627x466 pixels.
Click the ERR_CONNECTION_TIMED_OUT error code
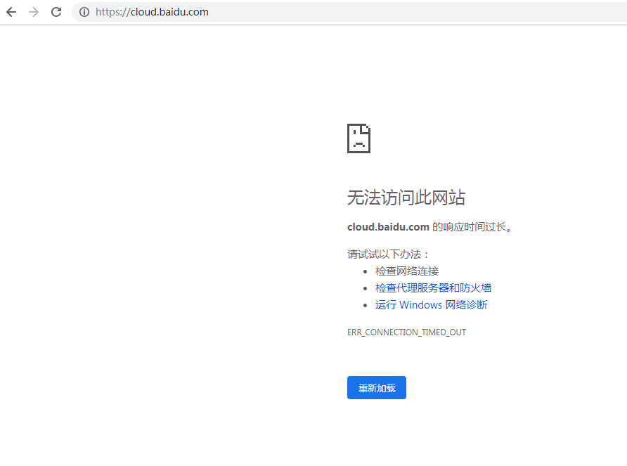click(x=407, y=332)
